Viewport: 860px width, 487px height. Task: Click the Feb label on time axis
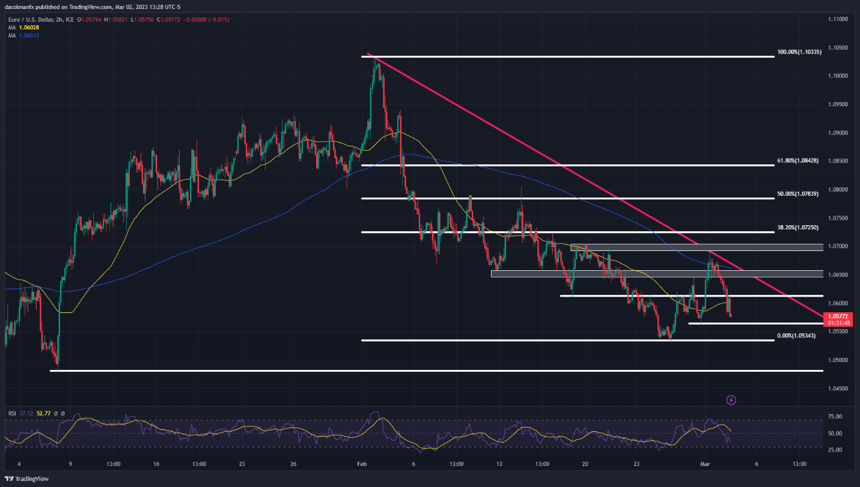(362, 464)
